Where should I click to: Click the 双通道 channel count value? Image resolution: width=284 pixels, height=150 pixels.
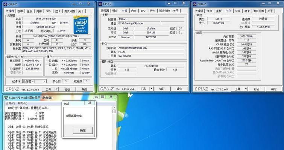coord(263,19)
